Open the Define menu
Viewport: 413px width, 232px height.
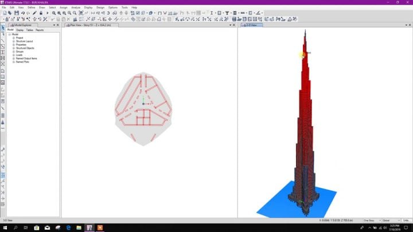coord(31,7)
